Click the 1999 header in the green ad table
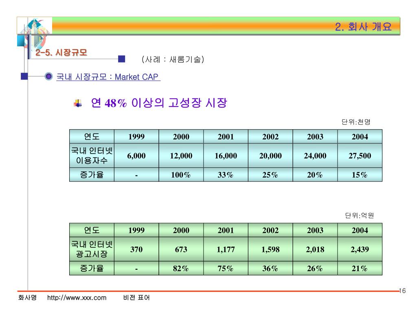The height and width of the screenshot is (312, 417). pos(136,230)
